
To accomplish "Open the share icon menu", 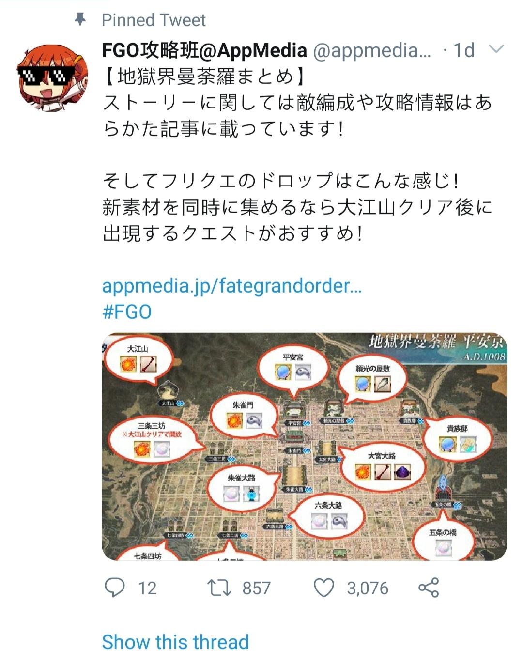I will pyautogui.click(x=429, y=588).
